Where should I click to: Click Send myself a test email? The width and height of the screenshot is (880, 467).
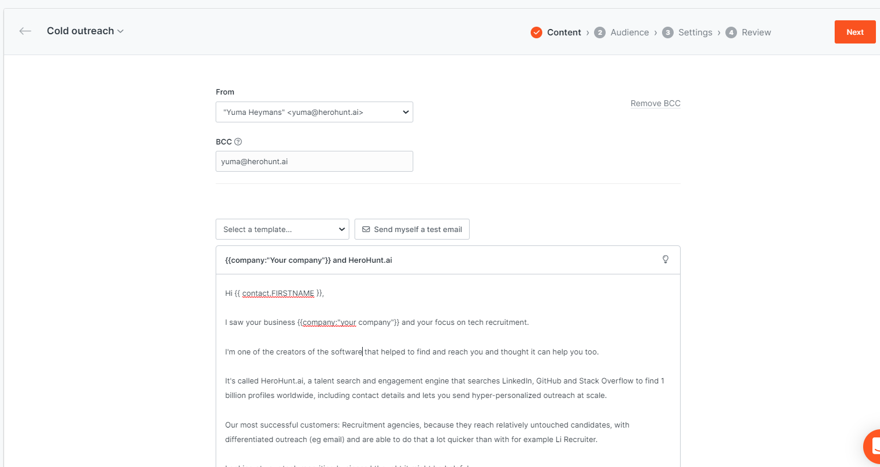pyautogui.click(x=412, y=229)
